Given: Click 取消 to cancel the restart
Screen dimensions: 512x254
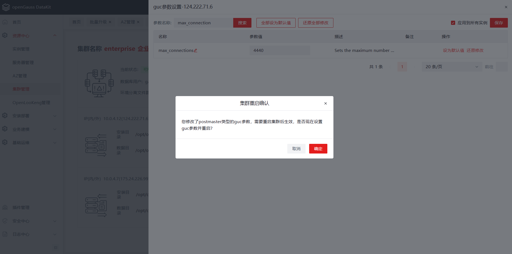Looking at the screenshot, I should (296, 149).
